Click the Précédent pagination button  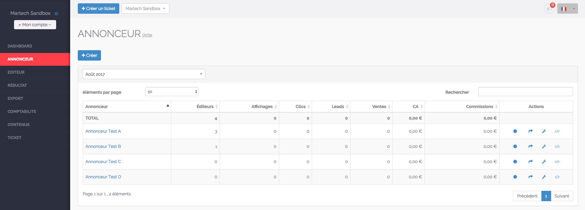click(527, 196)
